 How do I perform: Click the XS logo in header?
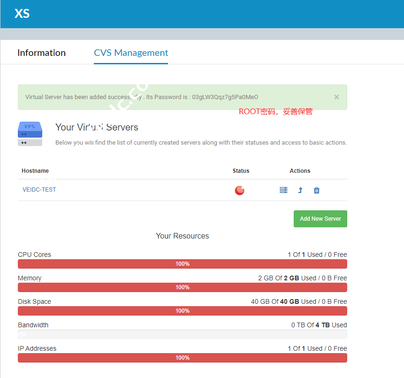tap(22, 14)
